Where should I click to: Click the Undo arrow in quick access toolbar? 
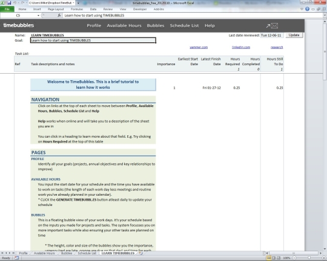point(15,3)
